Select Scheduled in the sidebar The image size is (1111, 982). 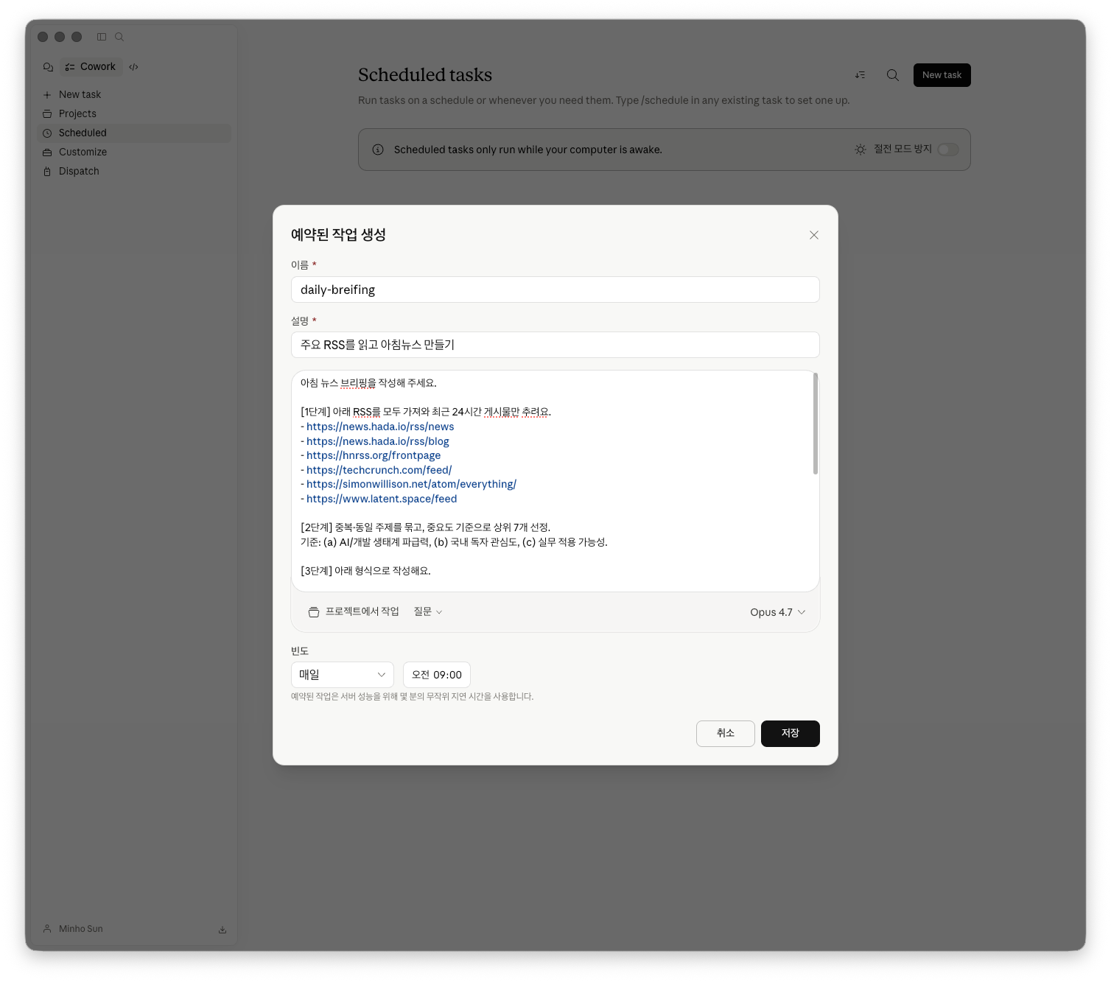pos(83,133)
